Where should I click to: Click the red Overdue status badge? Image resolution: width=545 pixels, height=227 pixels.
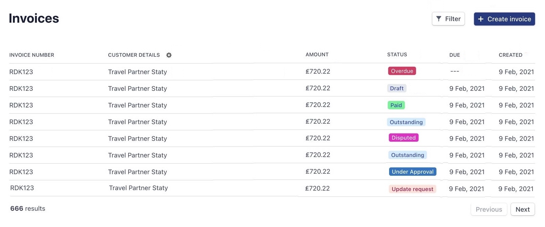point(402,71)
